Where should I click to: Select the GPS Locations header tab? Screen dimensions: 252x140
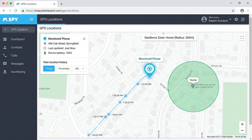click(x=51, y=19)
